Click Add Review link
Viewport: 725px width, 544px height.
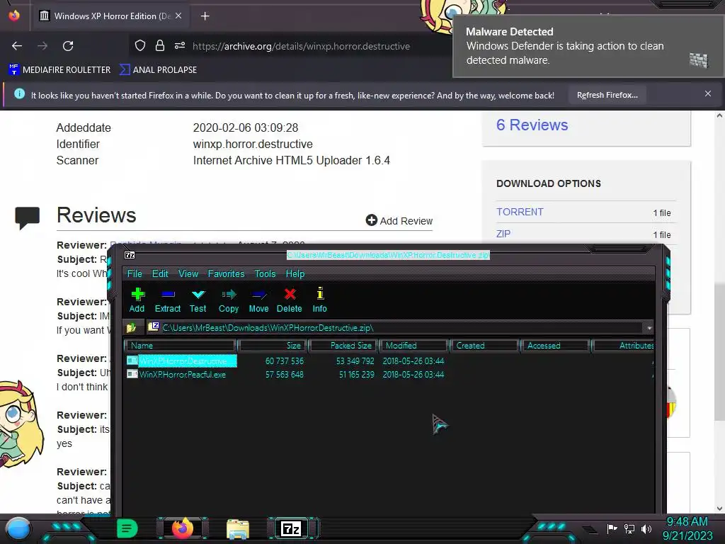coord(399,221)
